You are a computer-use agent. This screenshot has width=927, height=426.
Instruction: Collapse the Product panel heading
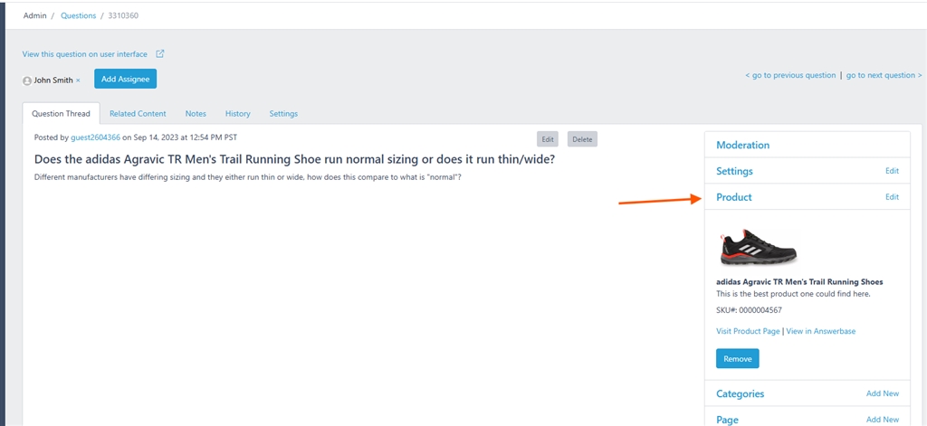pos(733,197)
